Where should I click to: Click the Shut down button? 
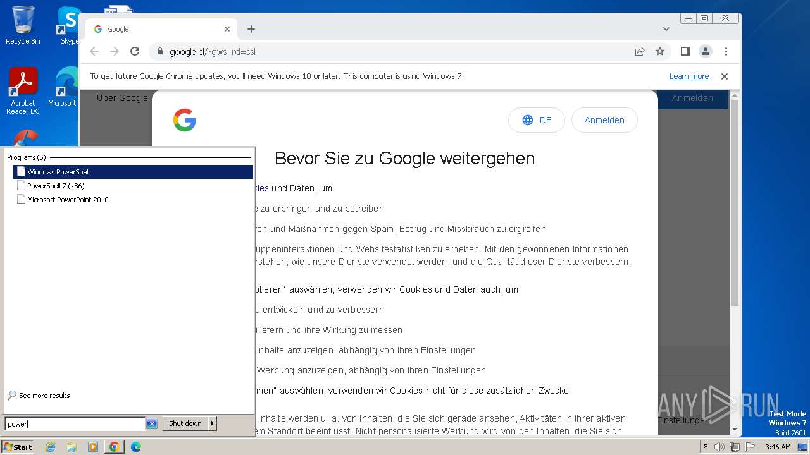tap(185, 423)
